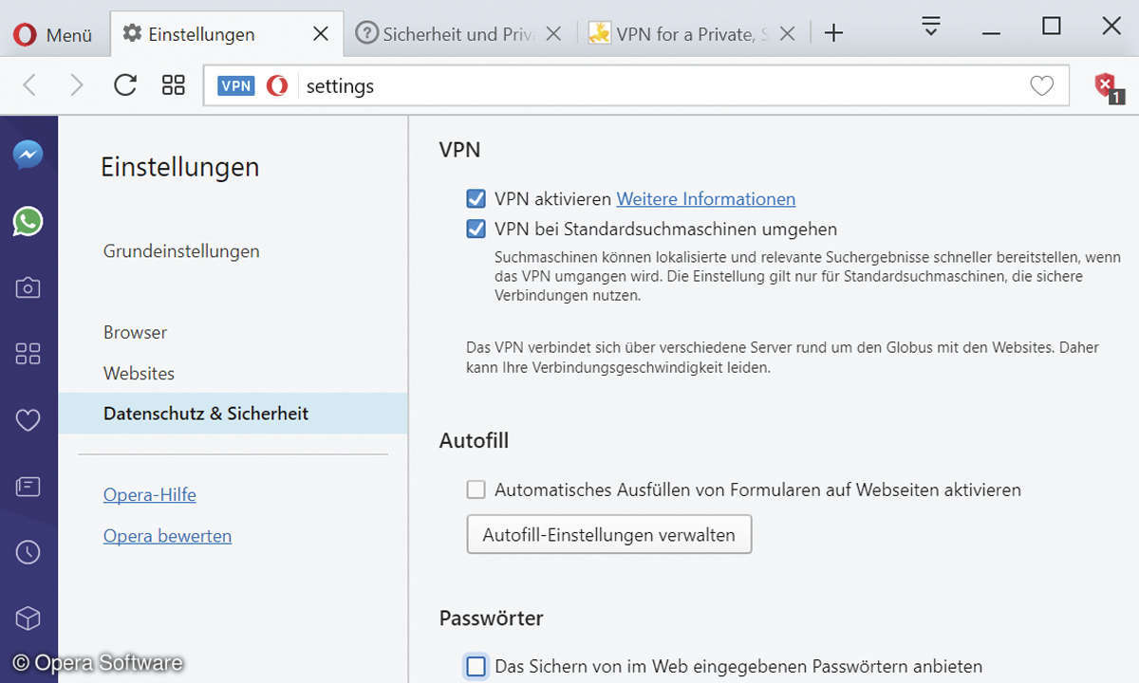Close the VPN for a Private tab
This screenshot has width=1139, height=683.
point(787,34)
